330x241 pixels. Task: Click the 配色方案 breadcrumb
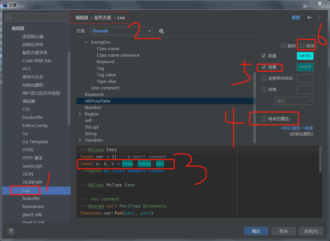click(103, 18)
